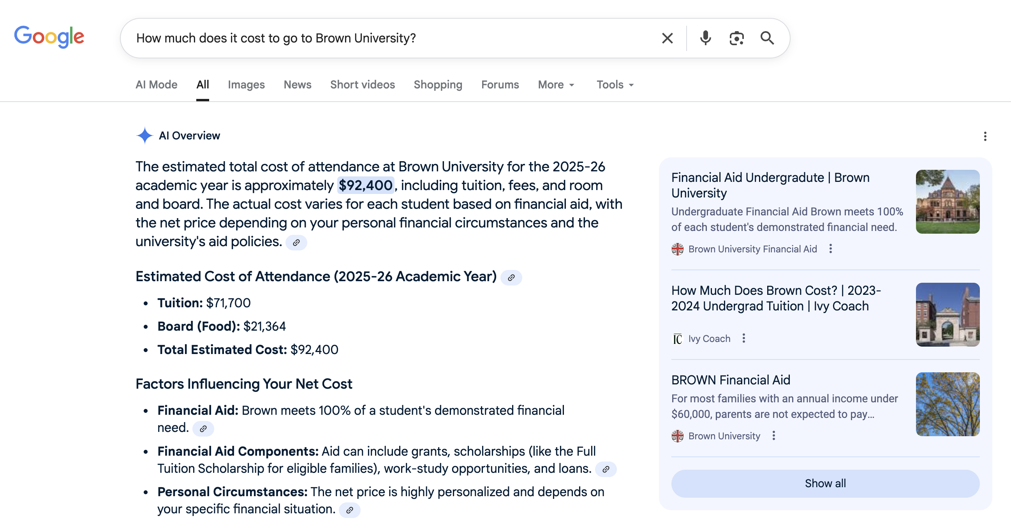
Task: Click Brown University Financial Aid crest favicon
Action: pos(677,249)
